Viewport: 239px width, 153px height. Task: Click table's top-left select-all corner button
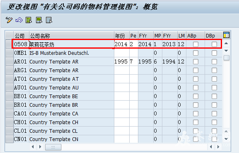pyautogui.click(x=10, y=35)
